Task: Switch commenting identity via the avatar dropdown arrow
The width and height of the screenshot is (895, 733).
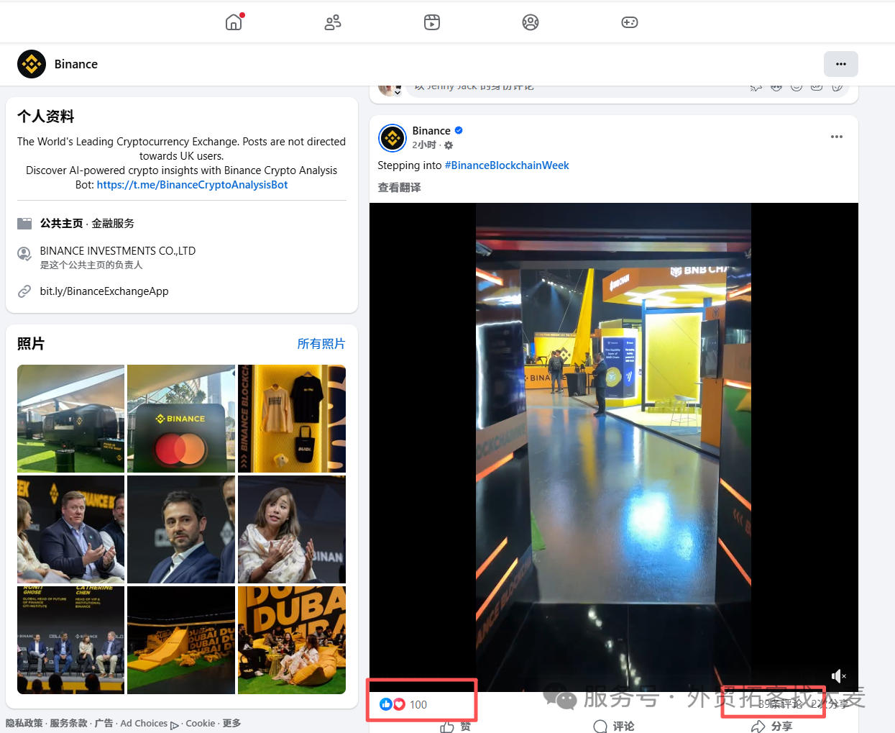Action: click(397, 92)
